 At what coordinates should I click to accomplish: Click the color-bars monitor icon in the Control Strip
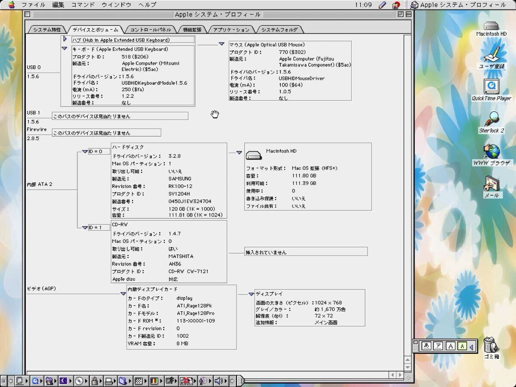coord(154,381)
